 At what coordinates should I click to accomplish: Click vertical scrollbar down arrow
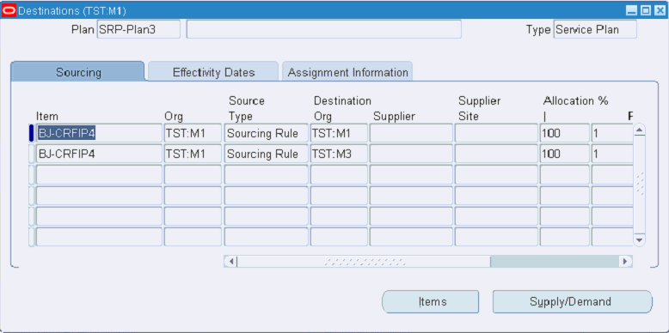639,240
